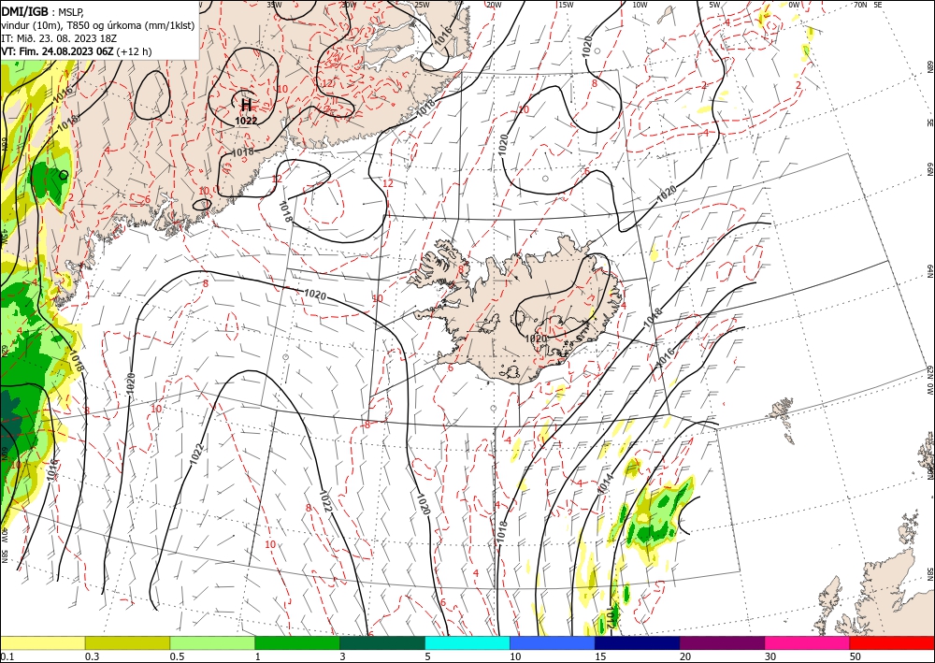Viewport: 935px width, 663px height.
Task: Choose the navy 15–20 legend swatch
Action: pyautogui.click(x=638, y=643)
